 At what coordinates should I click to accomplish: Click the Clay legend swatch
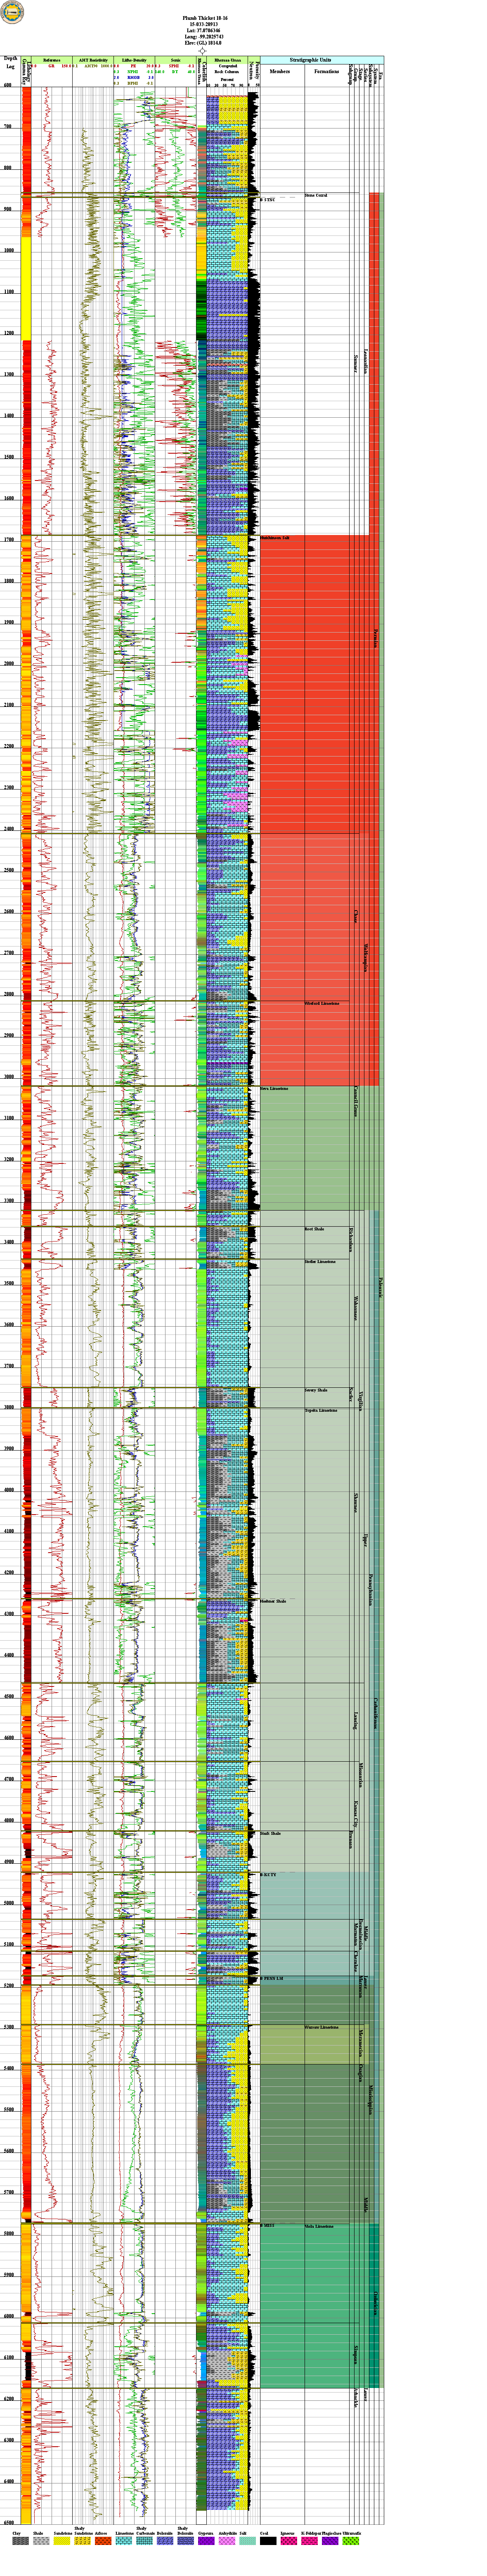(x=21, y=2540)
